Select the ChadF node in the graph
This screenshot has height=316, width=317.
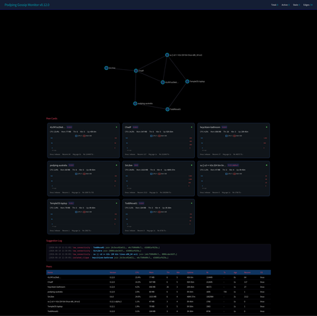(x=136, y=71)
